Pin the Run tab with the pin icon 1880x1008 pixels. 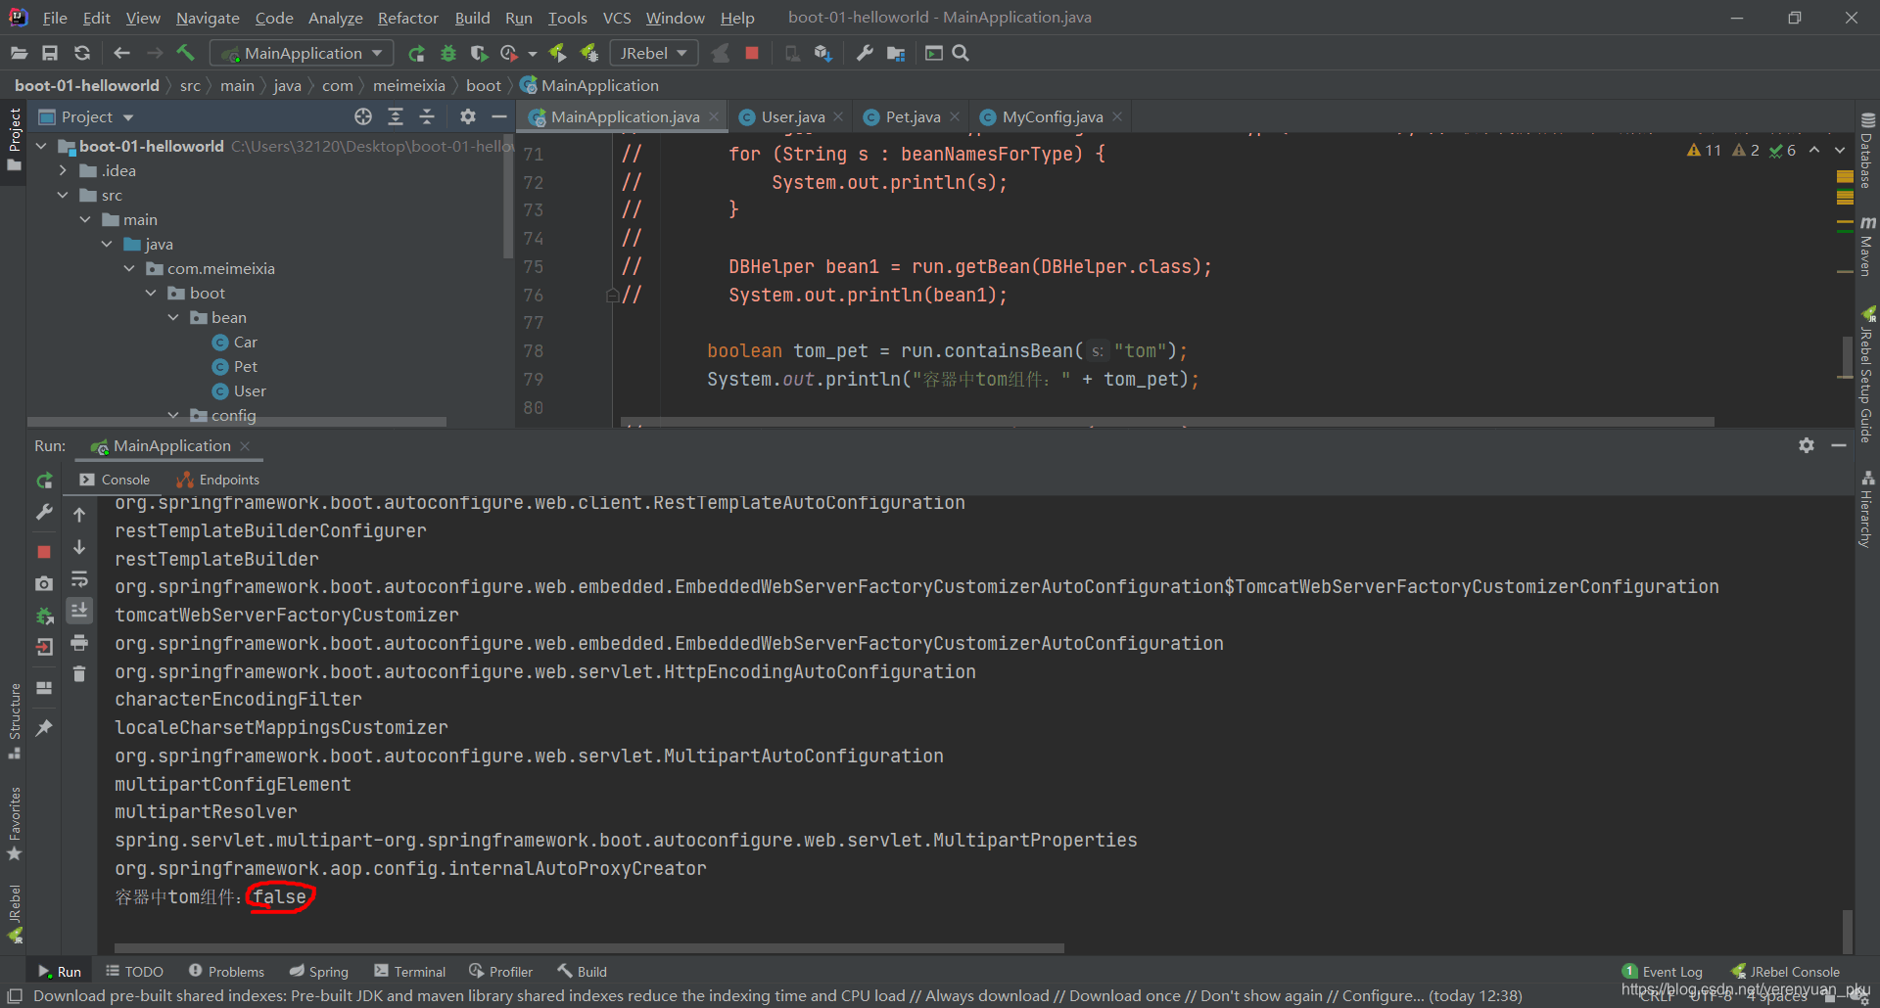(44, 727)
